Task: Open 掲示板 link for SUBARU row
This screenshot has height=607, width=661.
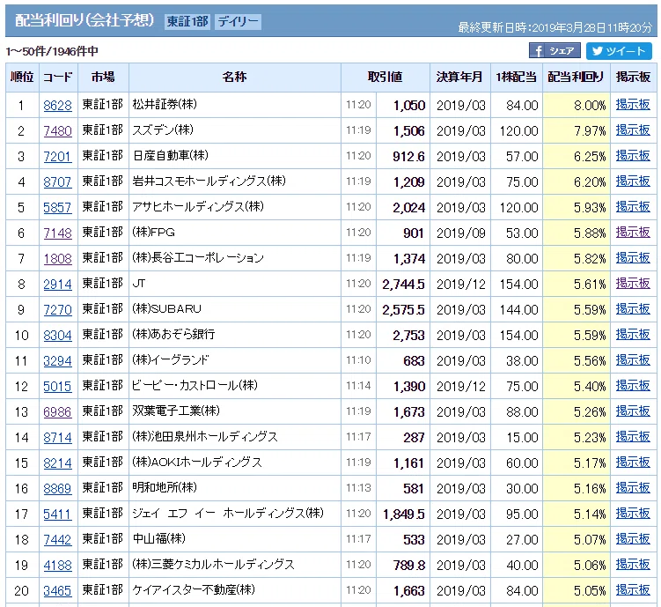Action: (x=633, y=308)
